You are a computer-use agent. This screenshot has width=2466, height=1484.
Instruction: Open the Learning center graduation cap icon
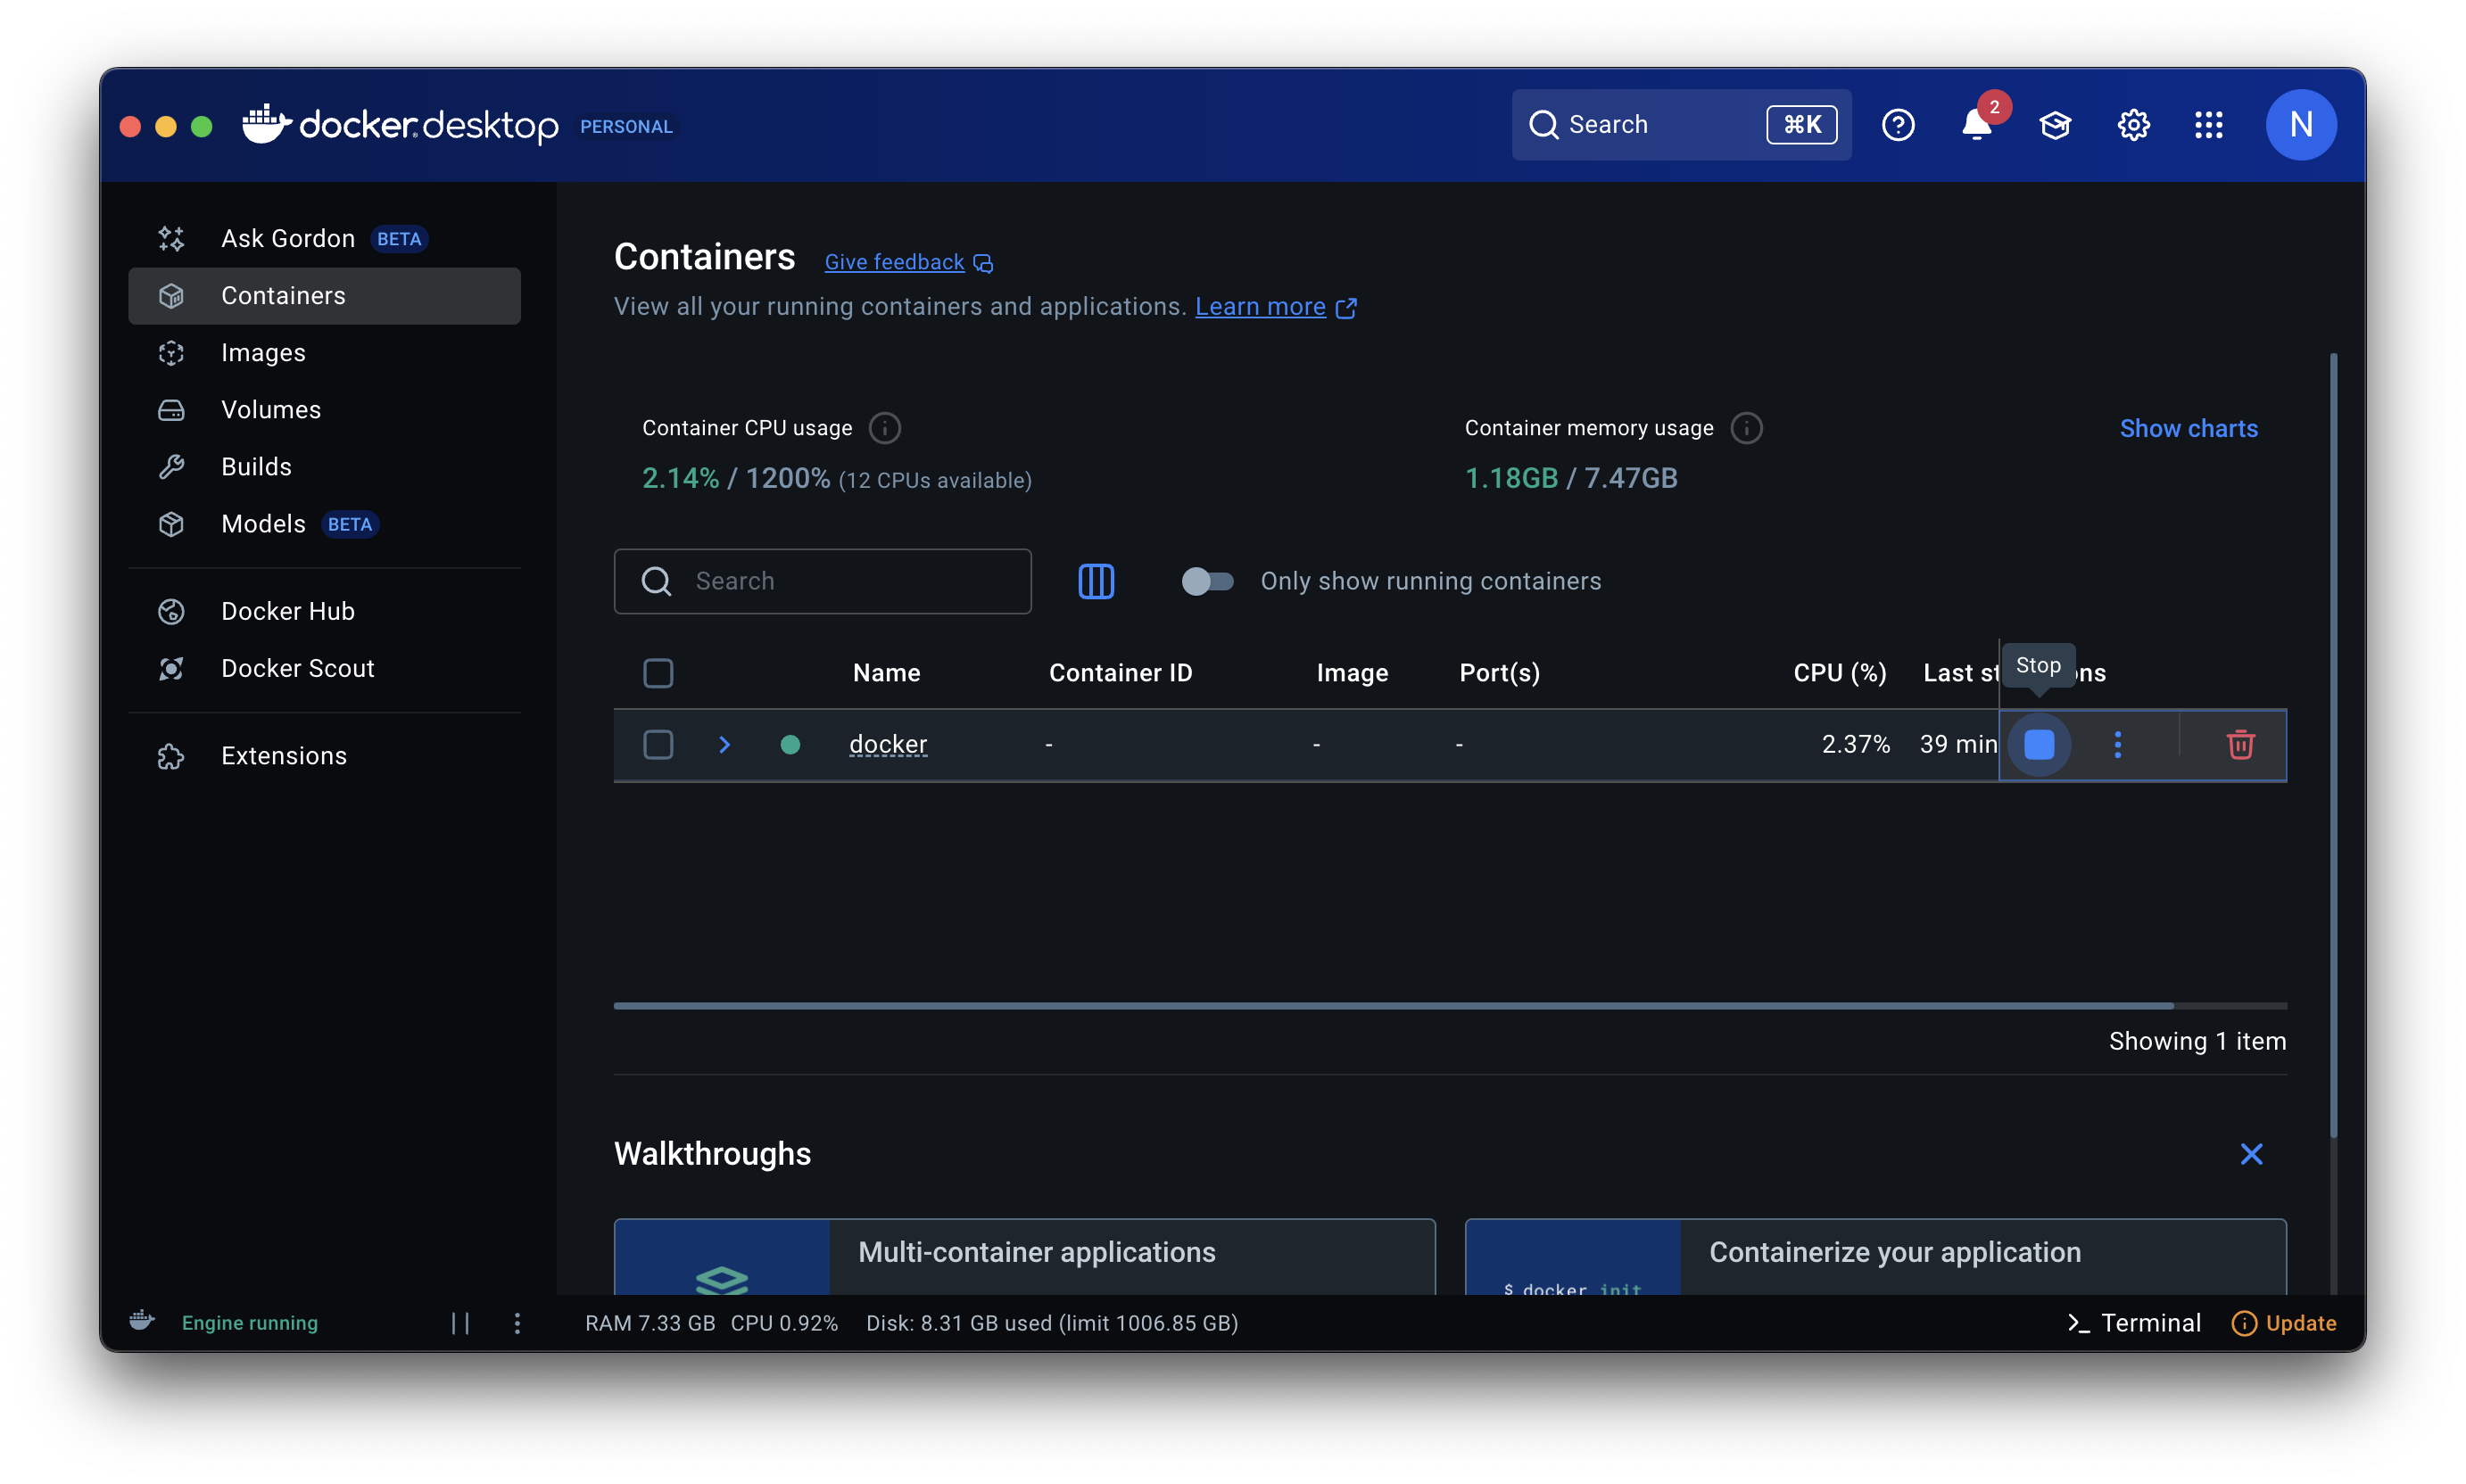point(2054,125)
